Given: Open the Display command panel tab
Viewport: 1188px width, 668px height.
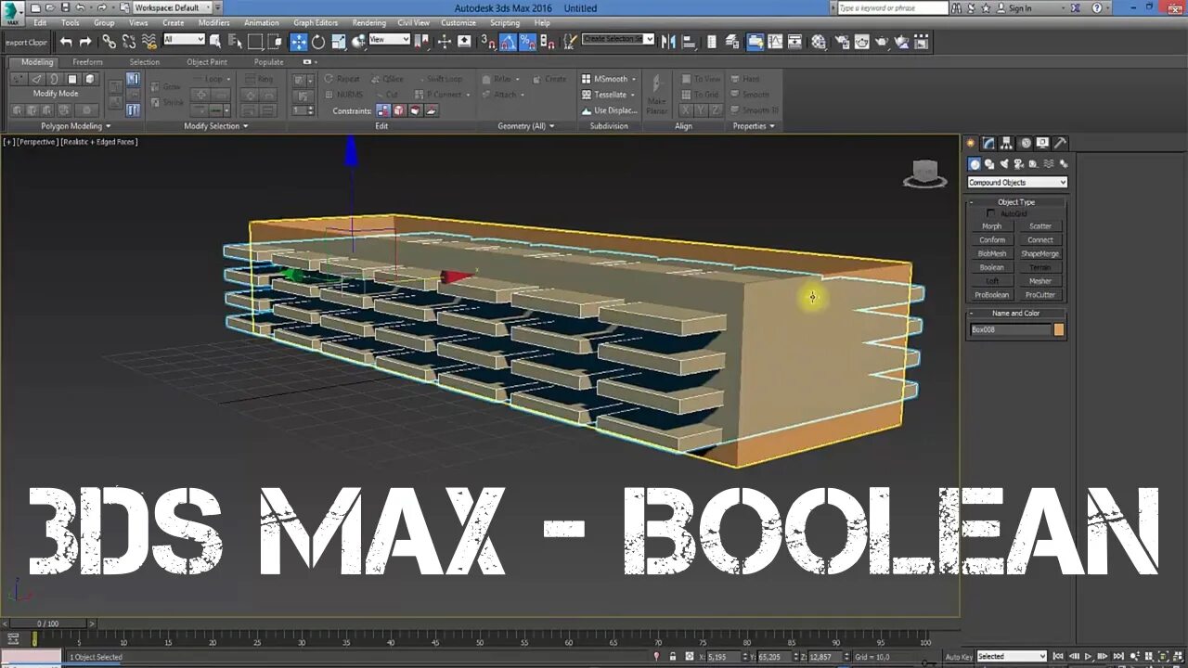Looking at the screenshot, I should (x=1042, y=143).
